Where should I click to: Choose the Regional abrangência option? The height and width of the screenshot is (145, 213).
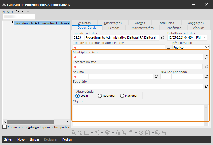(100, 96)
